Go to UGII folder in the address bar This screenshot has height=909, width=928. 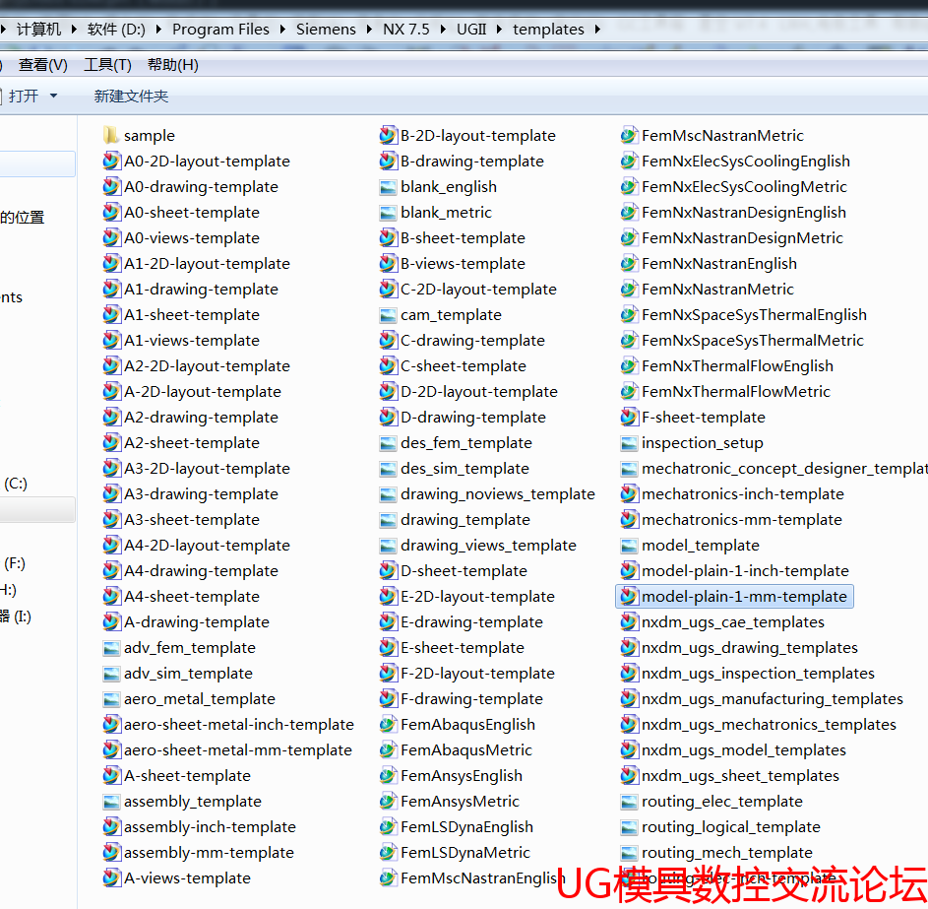[471, 29]
